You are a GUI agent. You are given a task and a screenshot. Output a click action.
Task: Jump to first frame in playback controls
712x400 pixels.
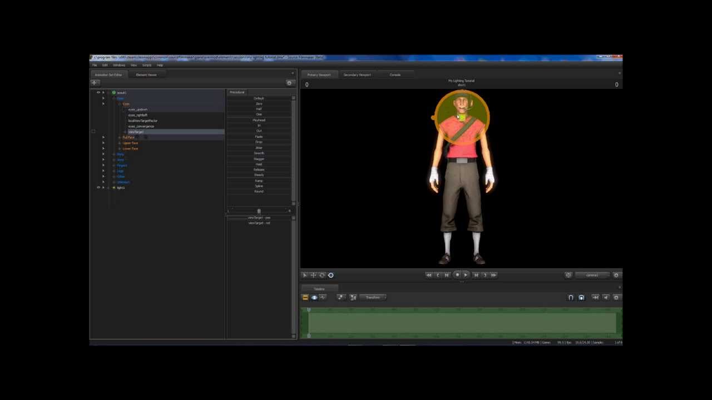pos(428,275)
